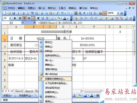Screen dimensions: 137x103
Task: Click the horizontal scrollbar left arrow
Action: point(83,91)
